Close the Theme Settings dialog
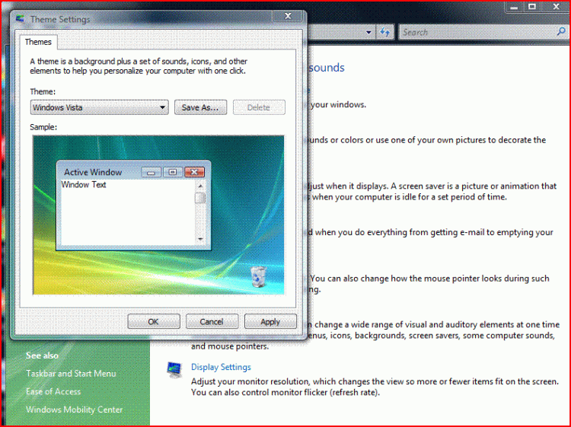This screenshot has width=571, height=427. 288,16
